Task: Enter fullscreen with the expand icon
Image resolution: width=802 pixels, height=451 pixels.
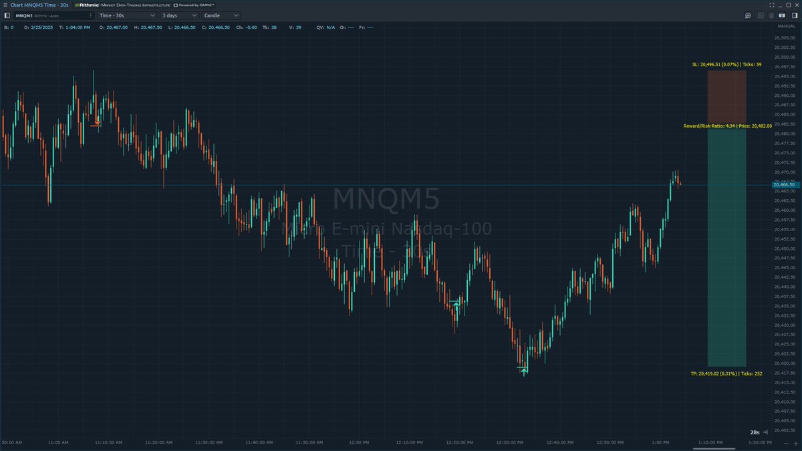Action: (x=772, y=5)
